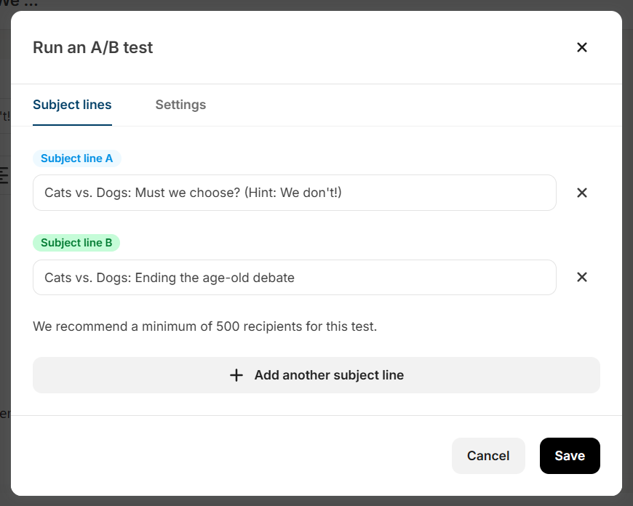
Task: Click the truncated page title behind the dialog
Action: pyautogui.click(x=18, y=4)
